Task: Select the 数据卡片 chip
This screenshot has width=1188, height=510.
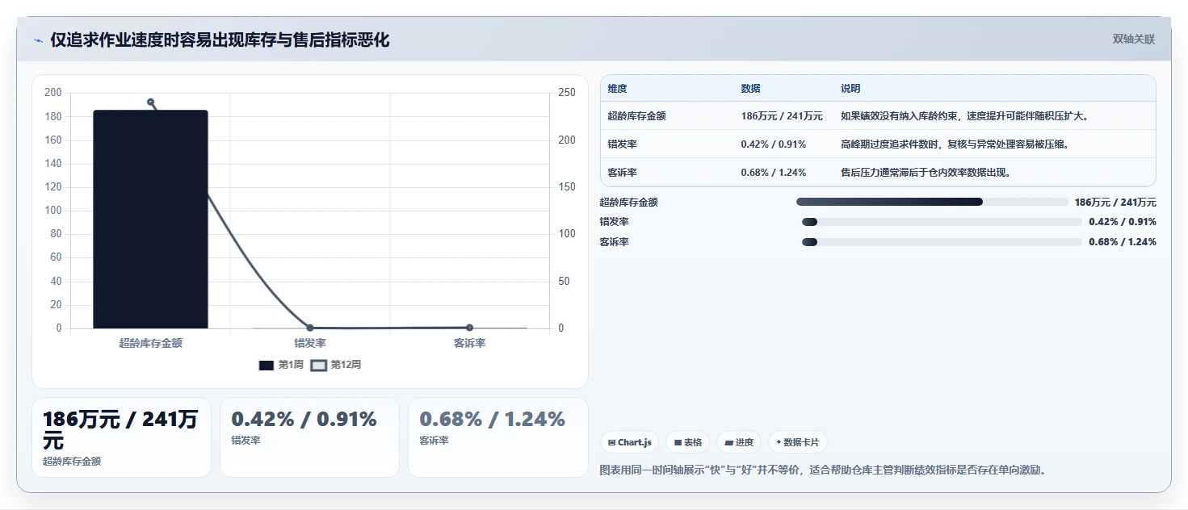Action: tap(797, 442)
